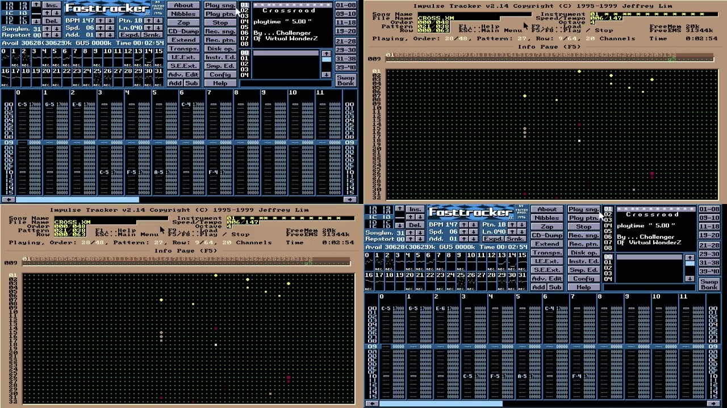Click Srnk. in lower-right Fasttracker
The width and height of the screenshot is (727, 408).
(x=516, y=239)
